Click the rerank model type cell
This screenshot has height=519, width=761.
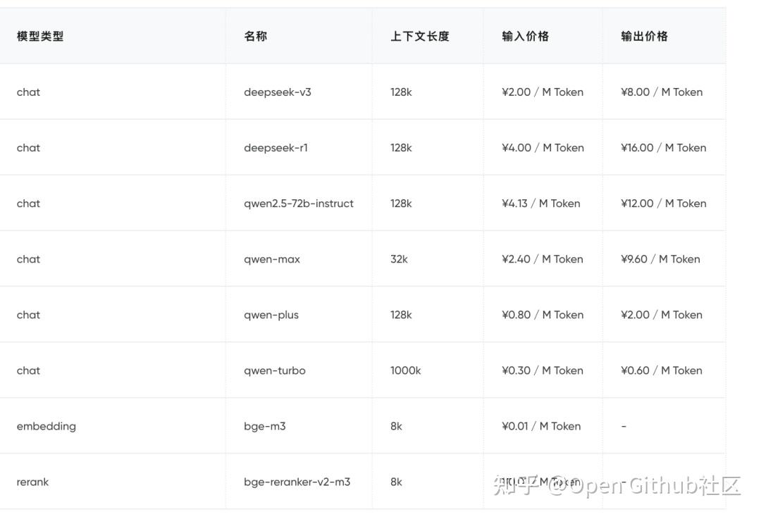[x=32, y=482]
